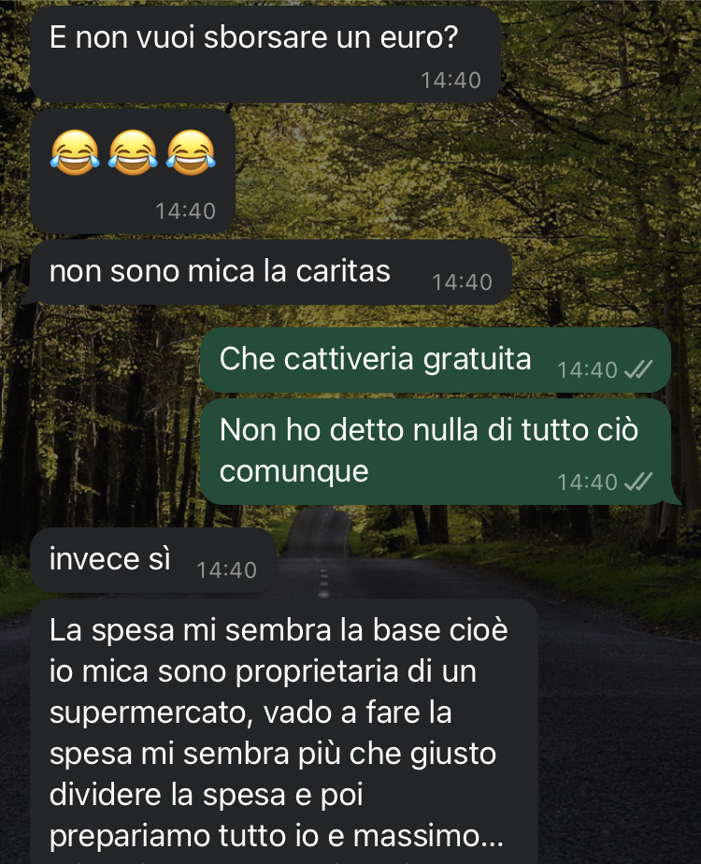Tap the message "E non vuoi sborsare un euro?"
This screenshot has height=864, width=701.
[265, 54]
